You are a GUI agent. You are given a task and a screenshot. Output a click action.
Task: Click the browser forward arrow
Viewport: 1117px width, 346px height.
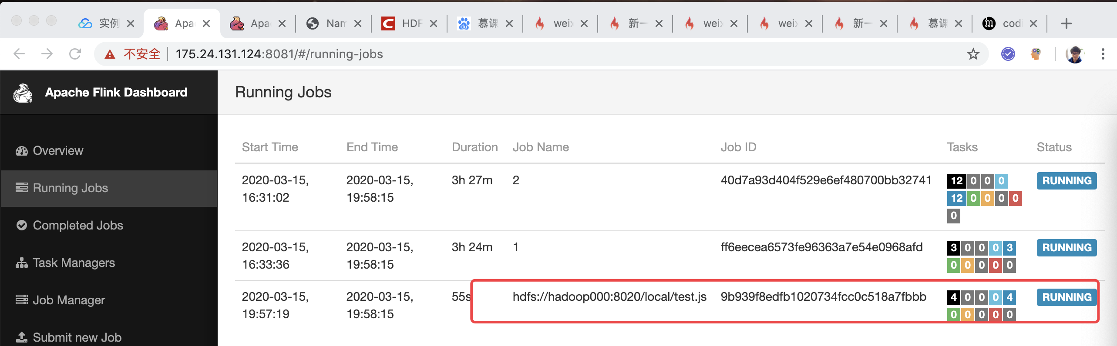(47, 54)
